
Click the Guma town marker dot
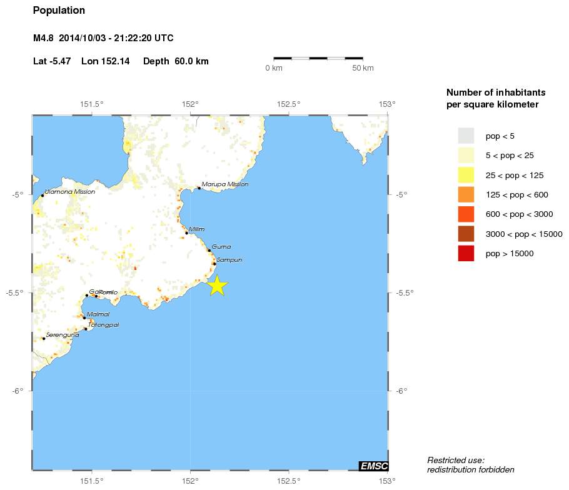point(209,250)
